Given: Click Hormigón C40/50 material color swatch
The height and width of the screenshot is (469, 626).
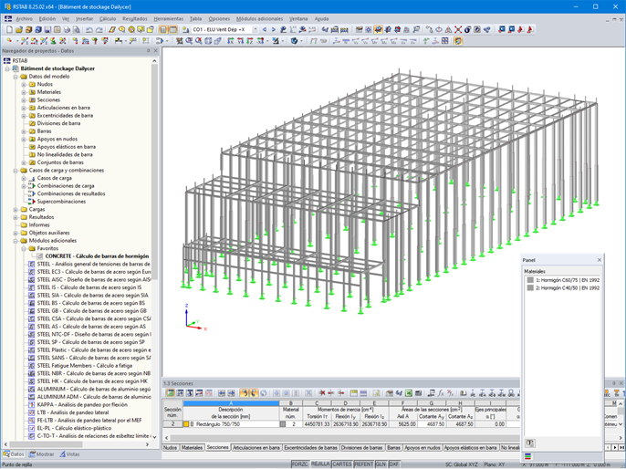Looking at the screenshot, I should [x=530, y=287].
